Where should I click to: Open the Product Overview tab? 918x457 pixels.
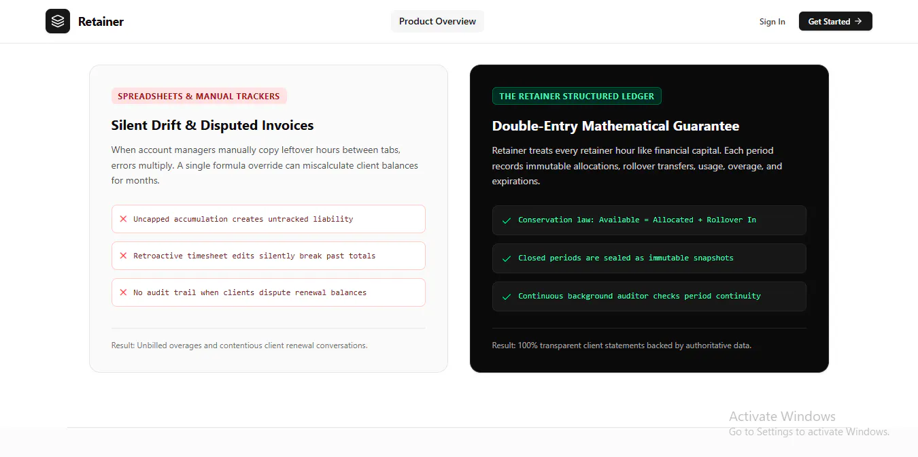(x=437, y=21)
